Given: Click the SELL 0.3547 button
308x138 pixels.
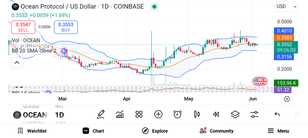Looking at the screenshot, I should coord(23,27).
